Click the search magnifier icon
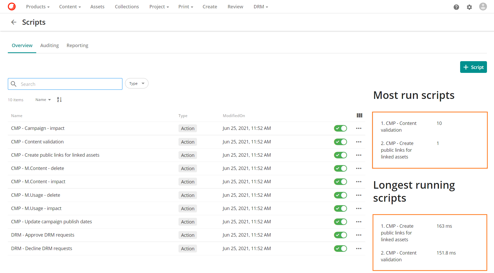The width and height of the screenshot is (494, 273). [14, 84]
